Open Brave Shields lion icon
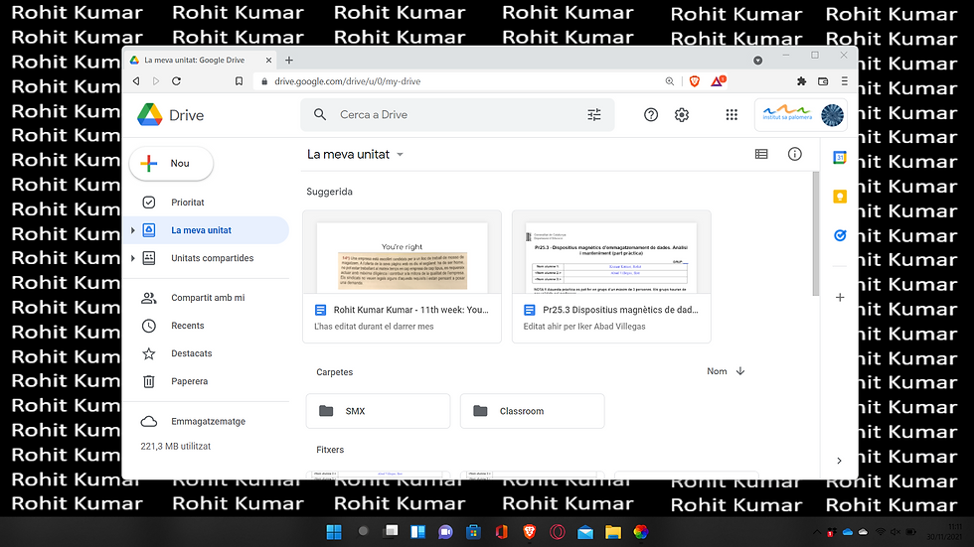 (x=695, y=81)
